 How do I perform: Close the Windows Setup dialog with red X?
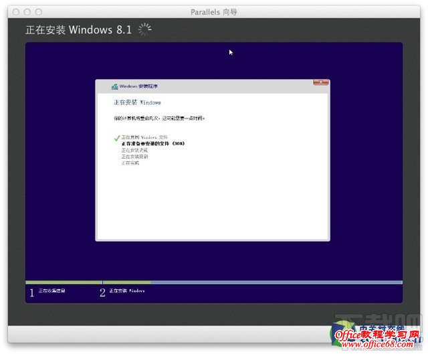pyautogui.click(x=321, y=82)
